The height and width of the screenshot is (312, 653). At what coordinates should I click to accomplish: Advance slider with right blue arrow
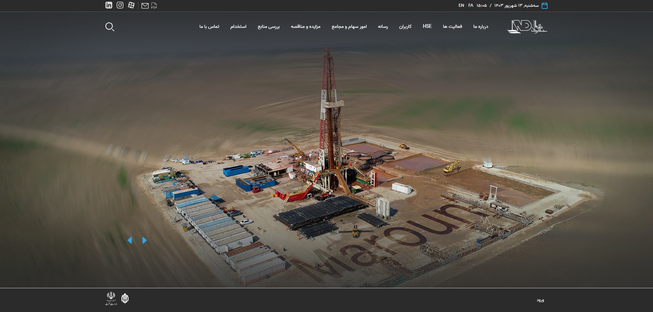click(145, 240)
